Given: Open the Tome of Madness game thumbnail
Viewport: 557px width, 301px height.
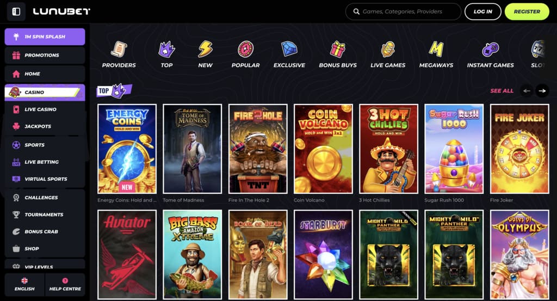Looking at the screenshot, I should 192,149.
